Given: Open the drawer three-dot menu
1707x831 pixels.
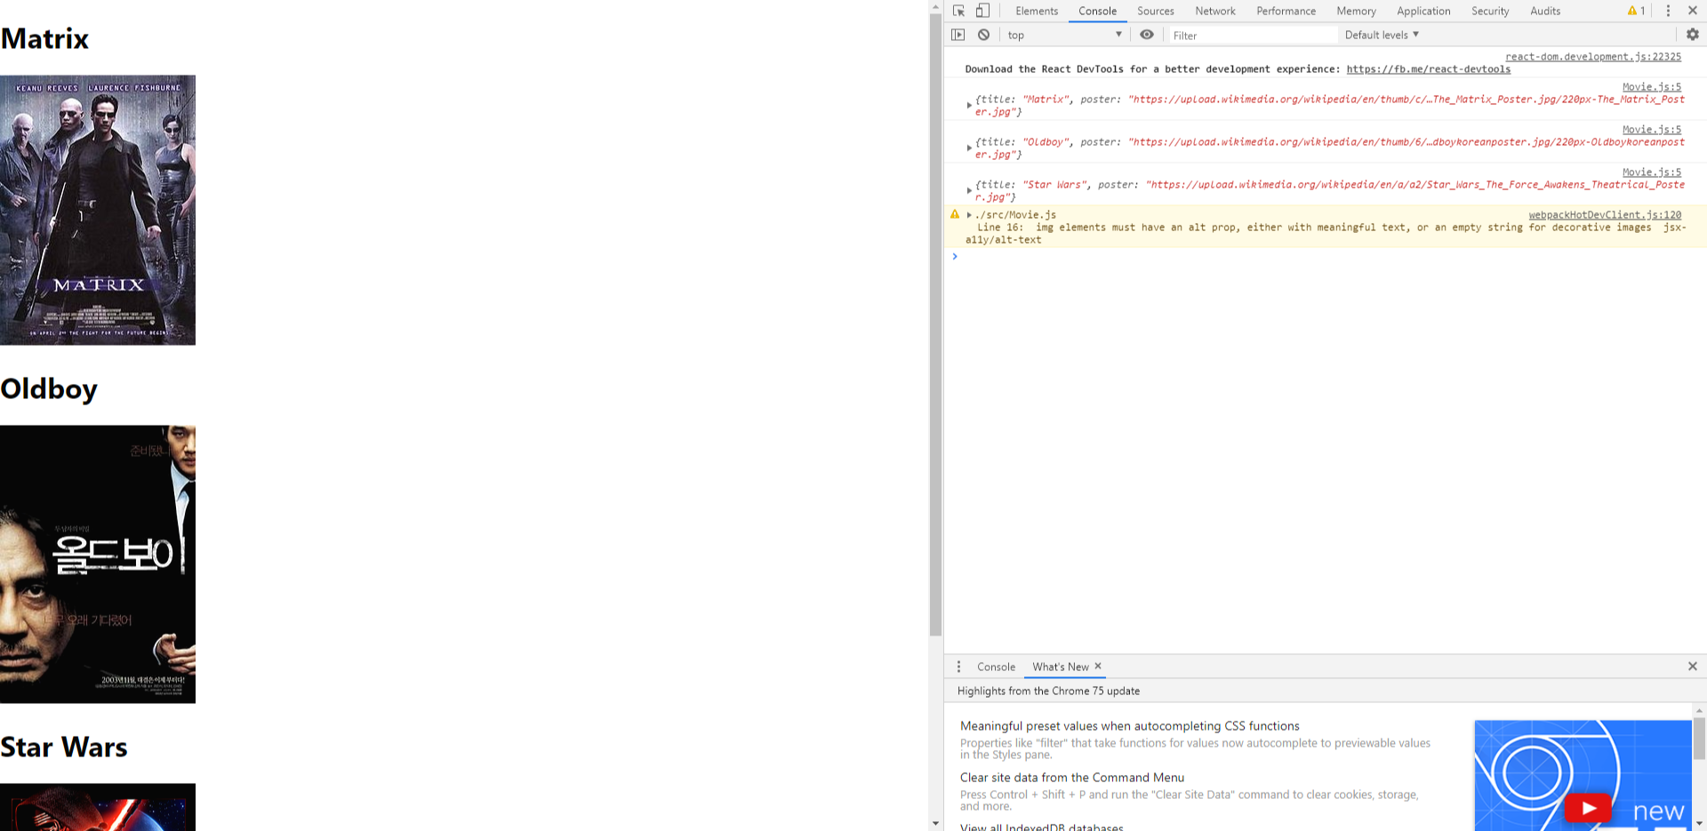Looking at the screenshot, I should [958, 667].
